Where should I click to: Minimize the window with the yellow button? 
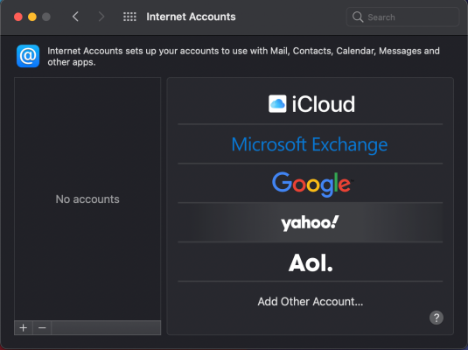coord(32,17)
